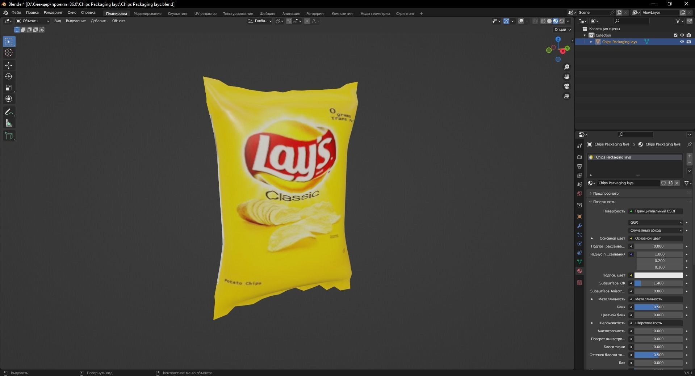Open the Render properties tab (camera icon)
695x376 pixels.
(x=579, y=157)
